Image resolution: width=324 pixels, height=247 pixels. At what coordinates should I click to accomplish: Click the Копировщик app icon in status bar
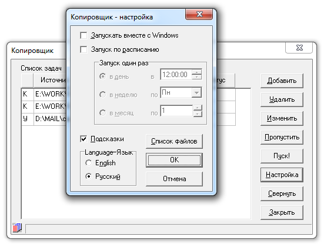[17, 228]
